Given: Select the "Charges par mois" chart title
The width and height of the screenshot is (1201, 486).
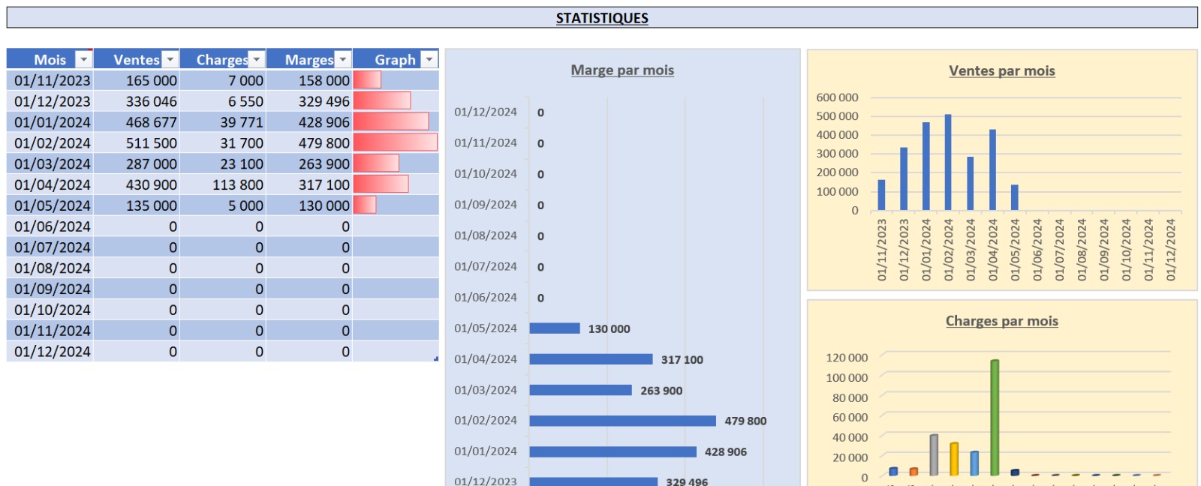Looking at the screenshot, I should point(1001,321).
